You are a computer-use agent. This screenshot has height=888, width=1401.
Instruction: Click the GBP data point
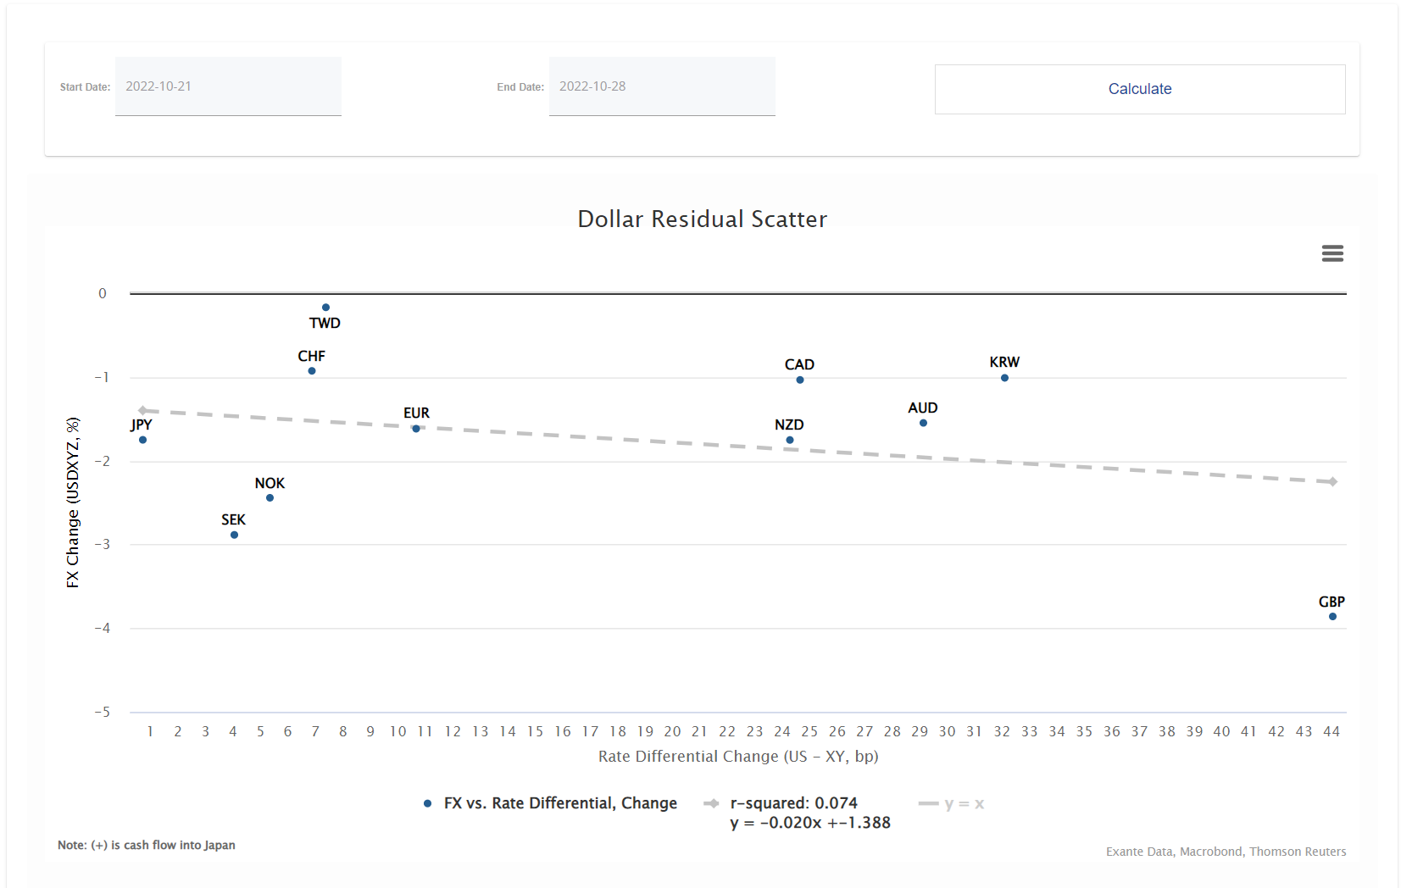pos(1332,616)
